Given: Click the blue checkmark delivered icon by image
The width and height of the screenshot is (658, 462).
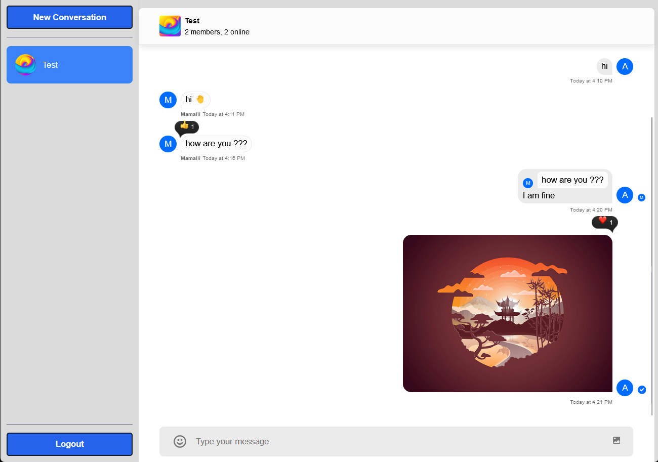Looking at the screenshot, I should 642,390.
